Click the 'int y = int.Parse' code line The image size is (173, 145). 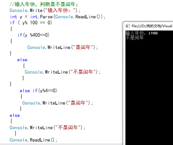pos(57,17)
